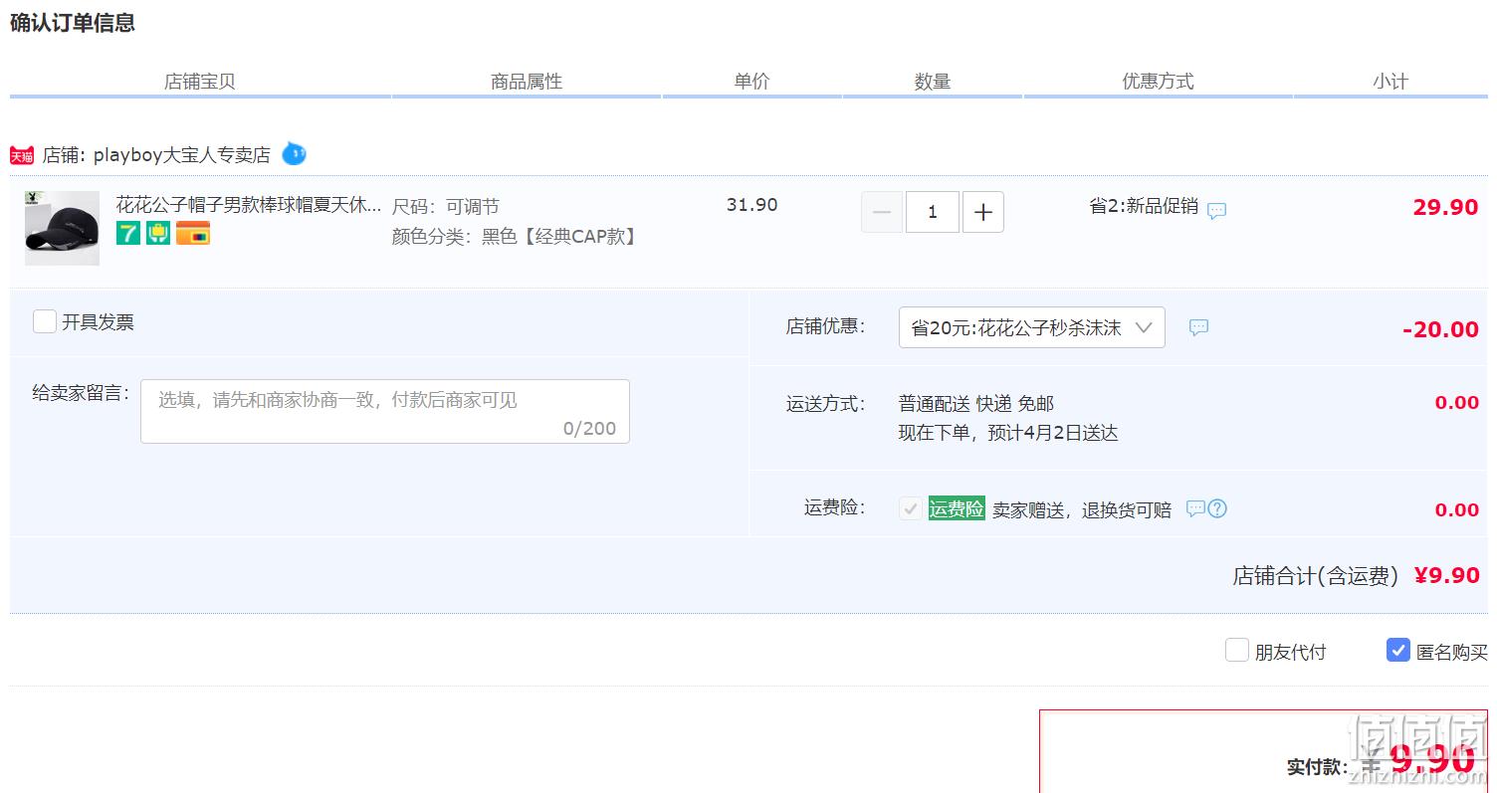Click the orange credit card payment badge
The width and height of the screenshot is (1497, 793).
pyautogui.click(x=193, y=233)
